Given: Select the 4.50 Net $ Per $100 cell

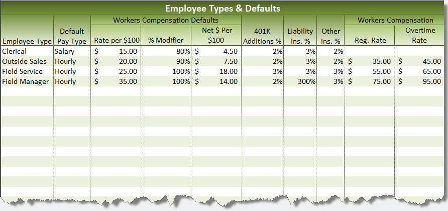Looking at the screenshot, I should click(x=216, y=51).
